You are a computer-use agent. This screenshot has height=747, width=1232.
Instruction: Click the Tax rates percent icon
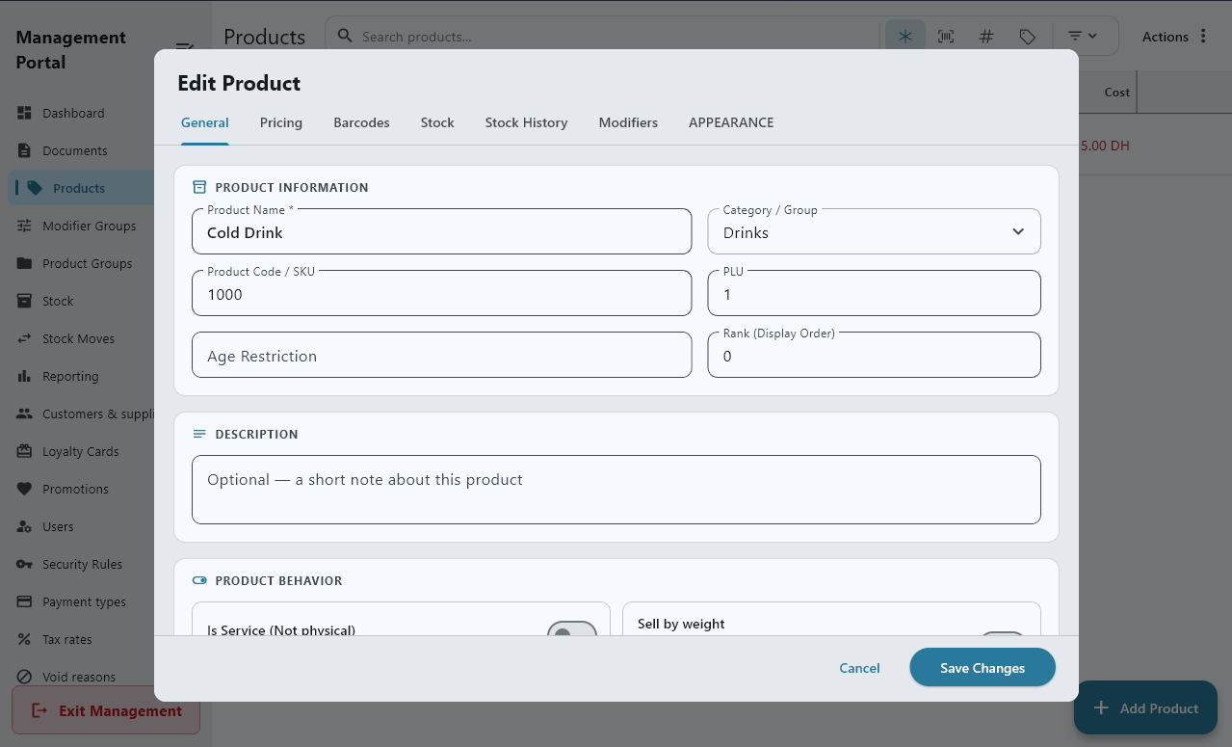coord(24,639)
